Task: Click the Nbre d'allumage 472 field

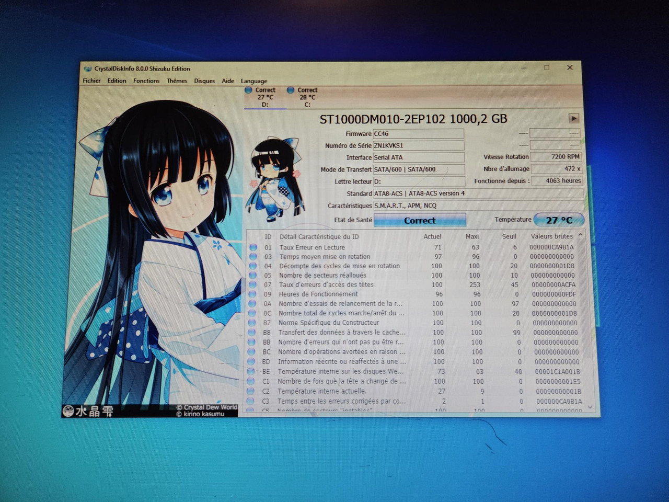Action: 557,169
